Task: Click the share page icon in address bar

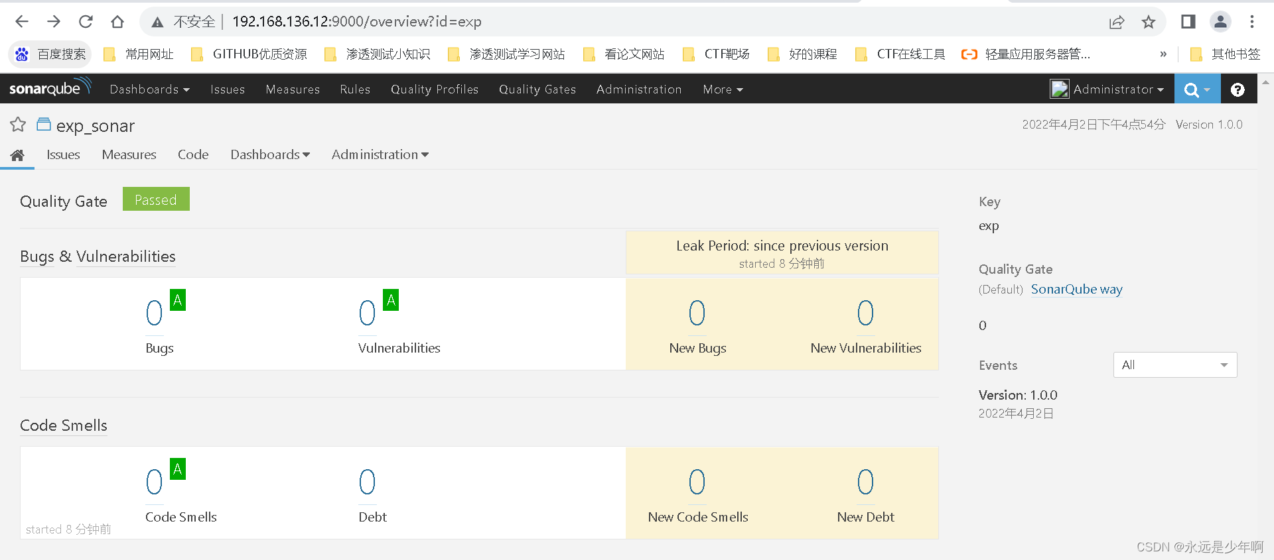Action: pyautogui.click(x=1117, y=23)
